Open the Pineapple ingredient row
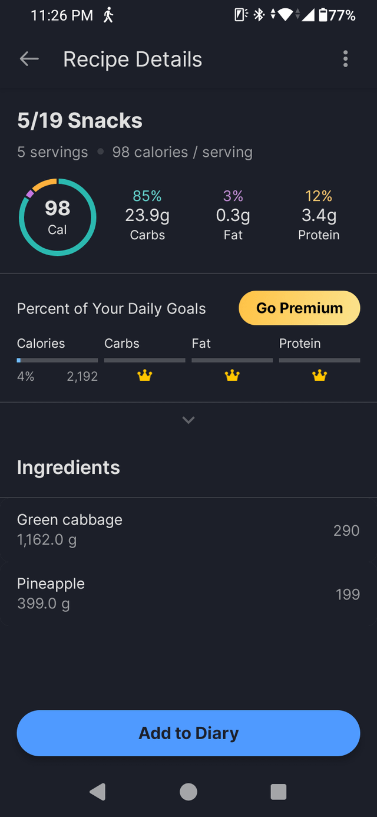This screenshot has height=817, width=377. [188, 594]
